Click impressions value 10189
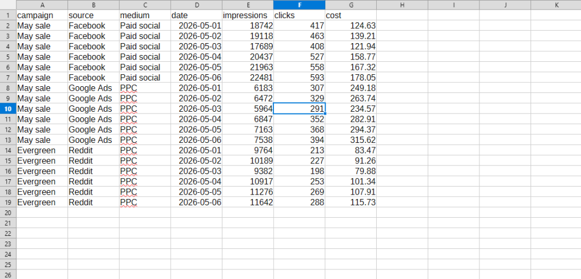The image size is (581, 279). (x=248, y=160)
